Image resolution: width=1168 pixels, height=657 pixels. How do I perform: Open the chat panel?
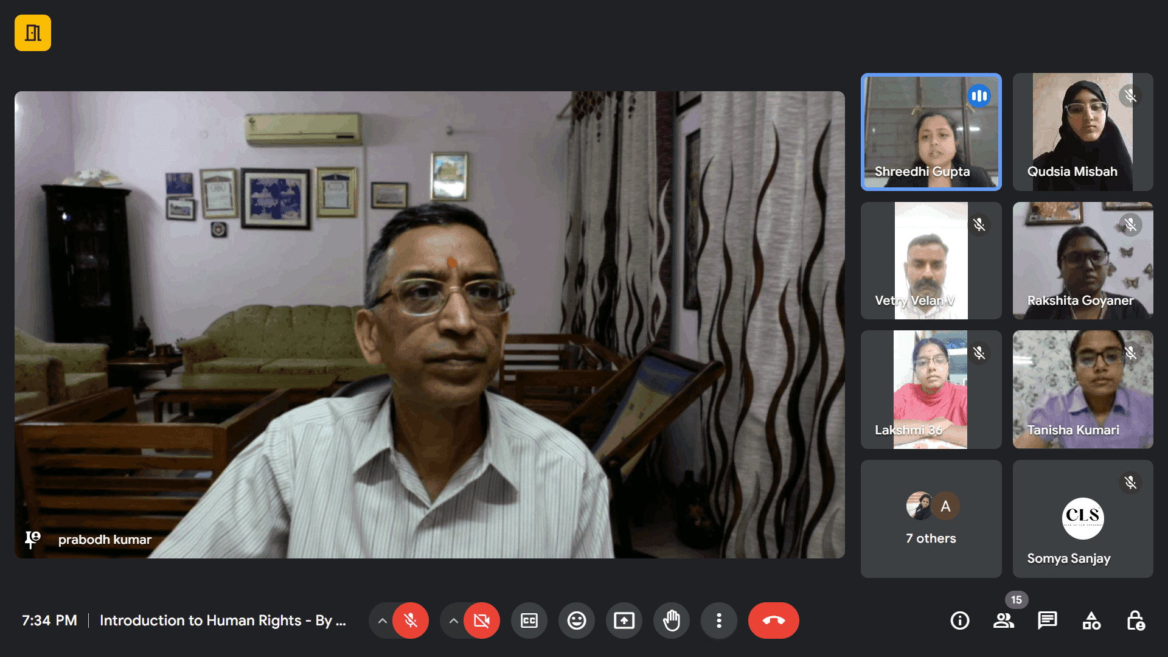click(1048, 620)
